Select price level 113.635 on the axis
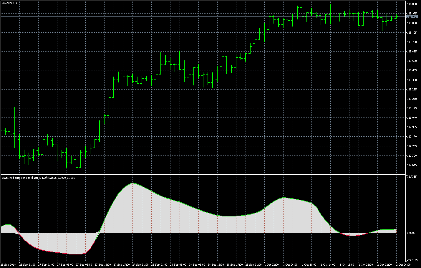Viewport: 421px width, 268px height. [412, 52]
